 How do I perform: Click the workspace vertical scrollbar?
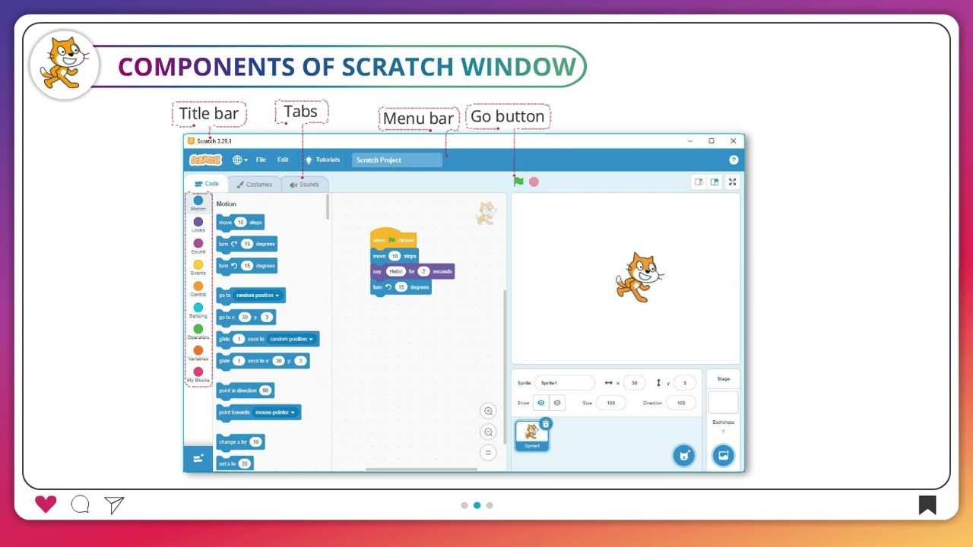[x=504, y=367]
